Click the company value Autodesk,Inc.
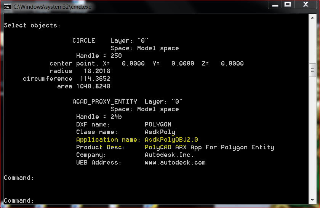 coord(169,155)
